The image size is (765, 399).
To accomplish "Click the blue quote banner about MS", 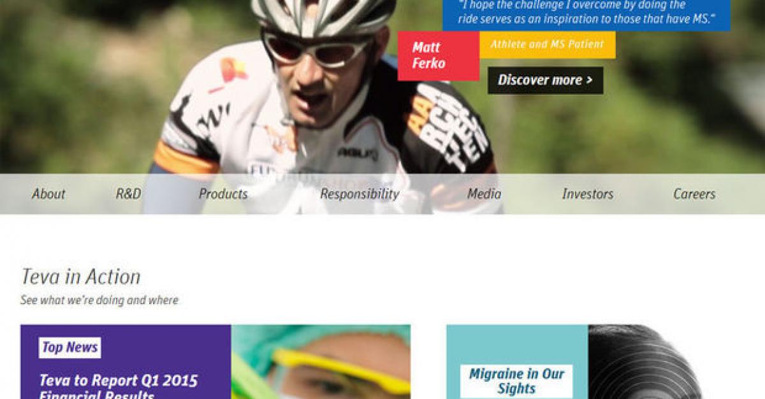I will tap(586, 14).
